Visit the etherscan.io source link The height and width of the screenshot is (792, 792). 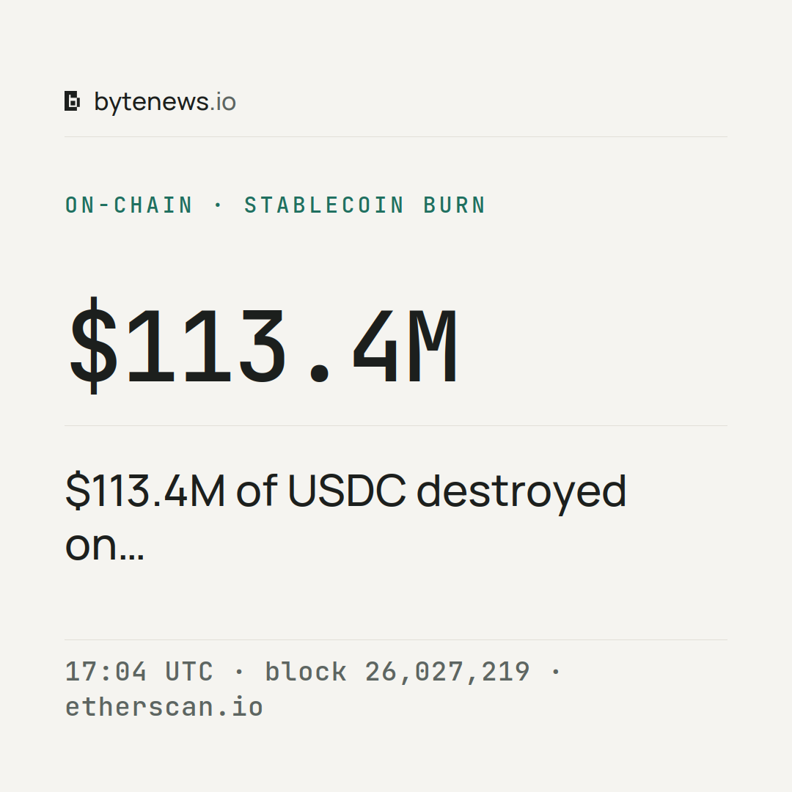click(x=164, y=707)
